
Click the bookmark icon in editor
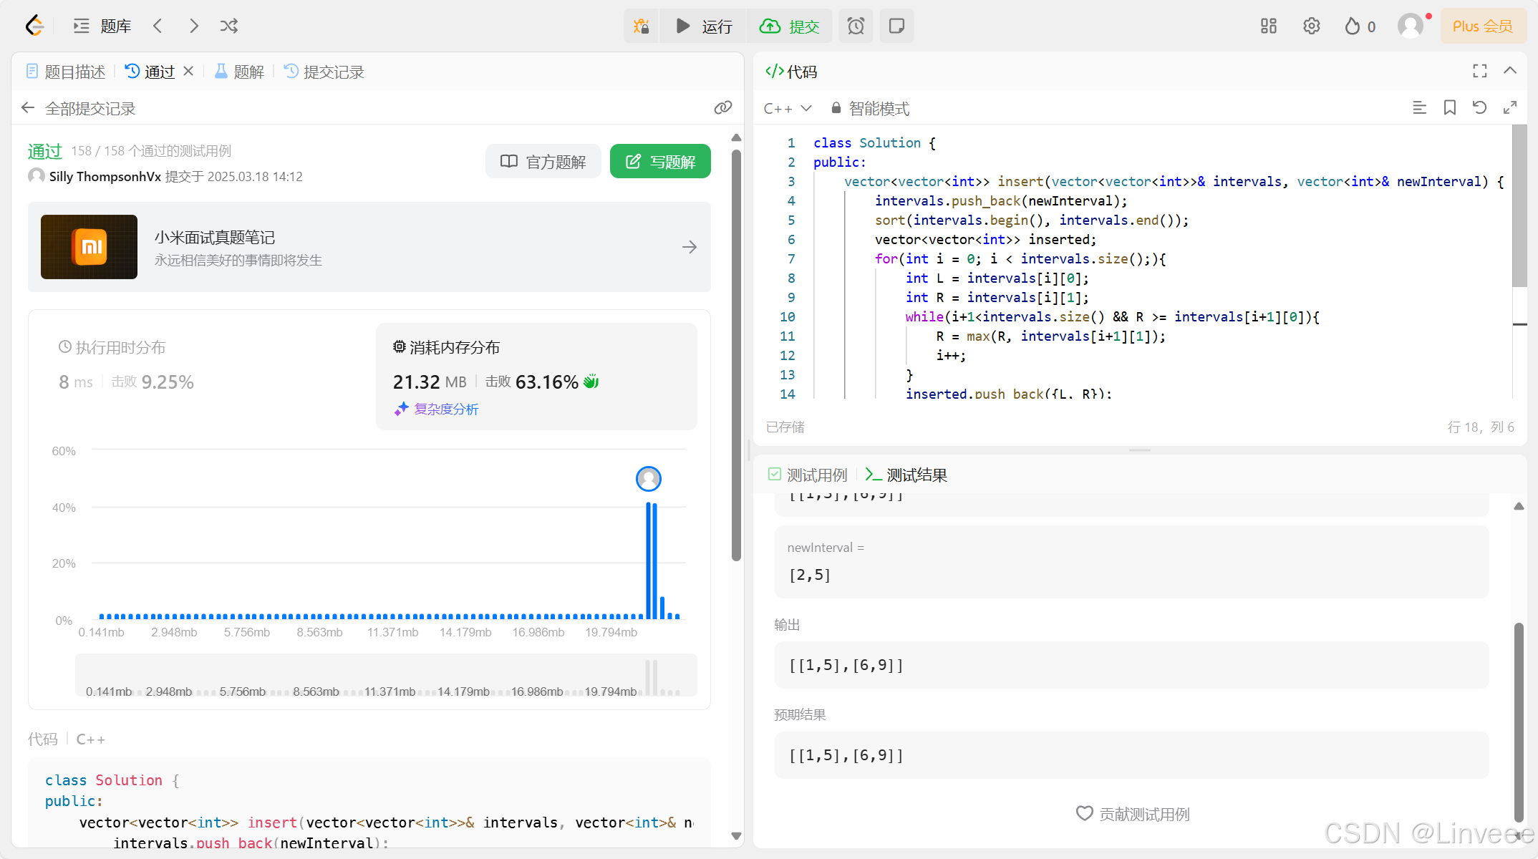[1450, 107]
